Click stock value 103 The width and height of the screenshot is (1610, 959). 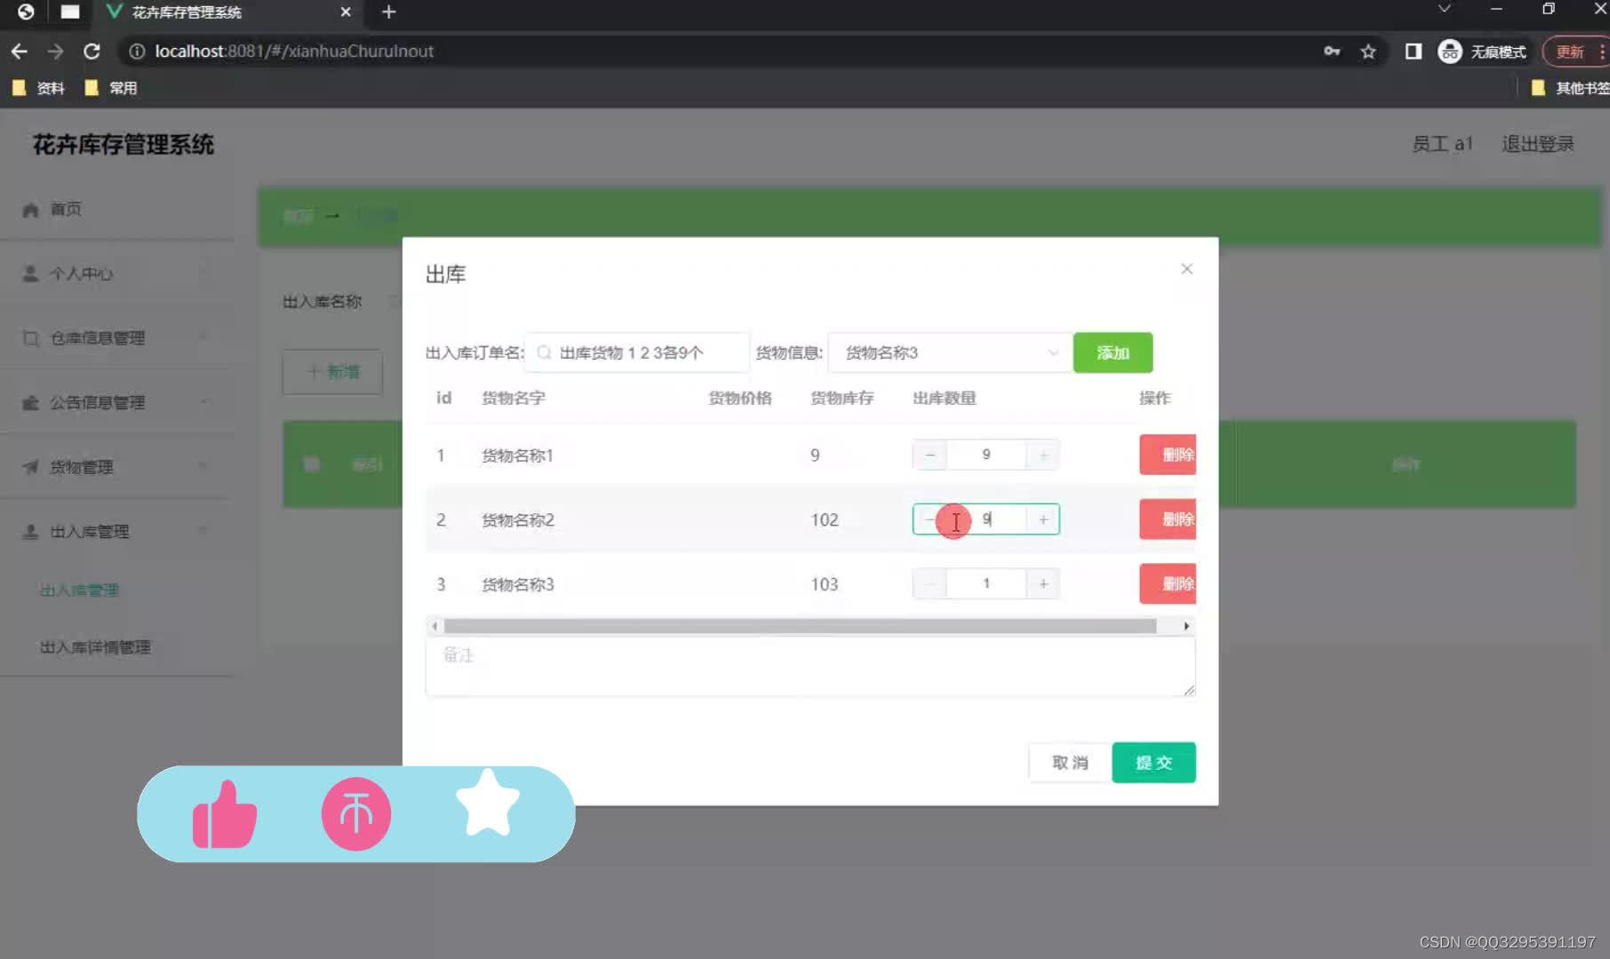click(824, 584)
